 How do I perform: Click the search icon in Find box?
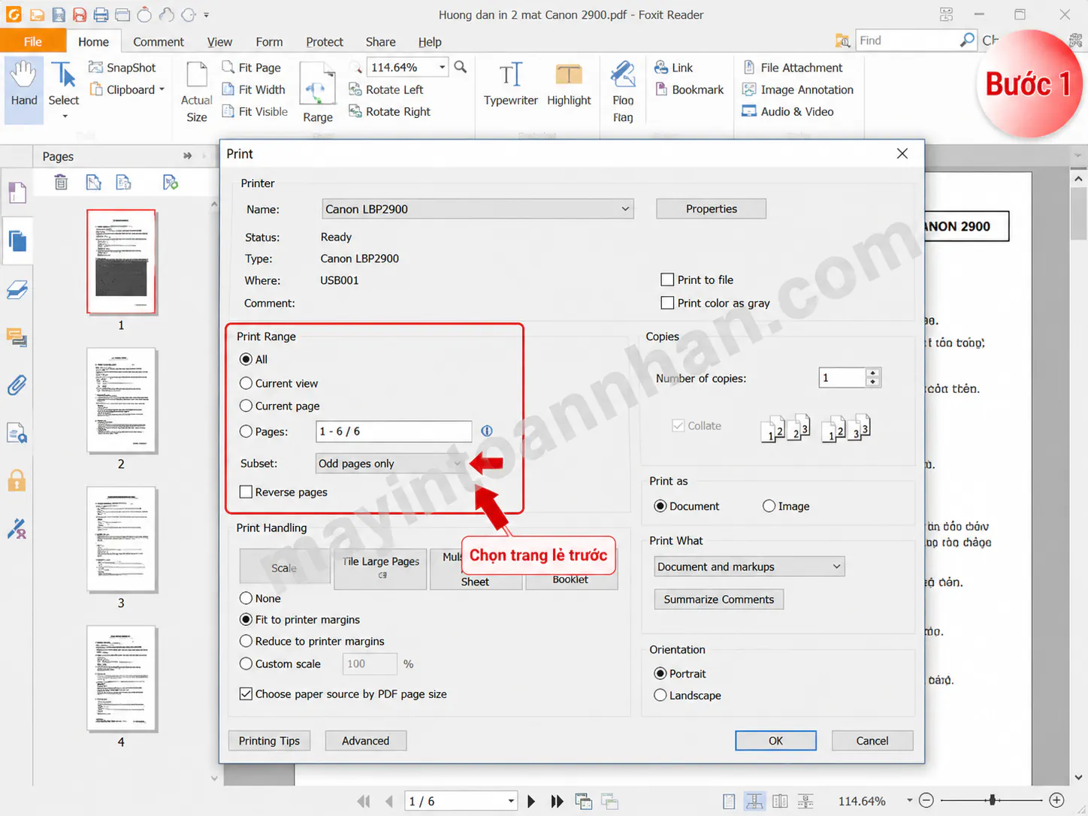click(967, 41)
